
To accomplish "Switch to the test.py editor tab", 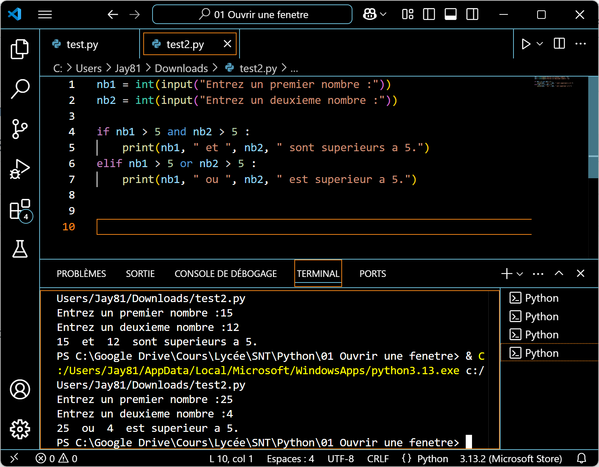I will point(82,44).
